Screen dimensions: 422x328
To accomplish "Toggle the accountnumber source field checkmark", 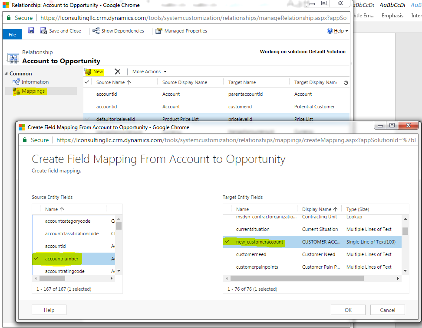I will 36,258.
